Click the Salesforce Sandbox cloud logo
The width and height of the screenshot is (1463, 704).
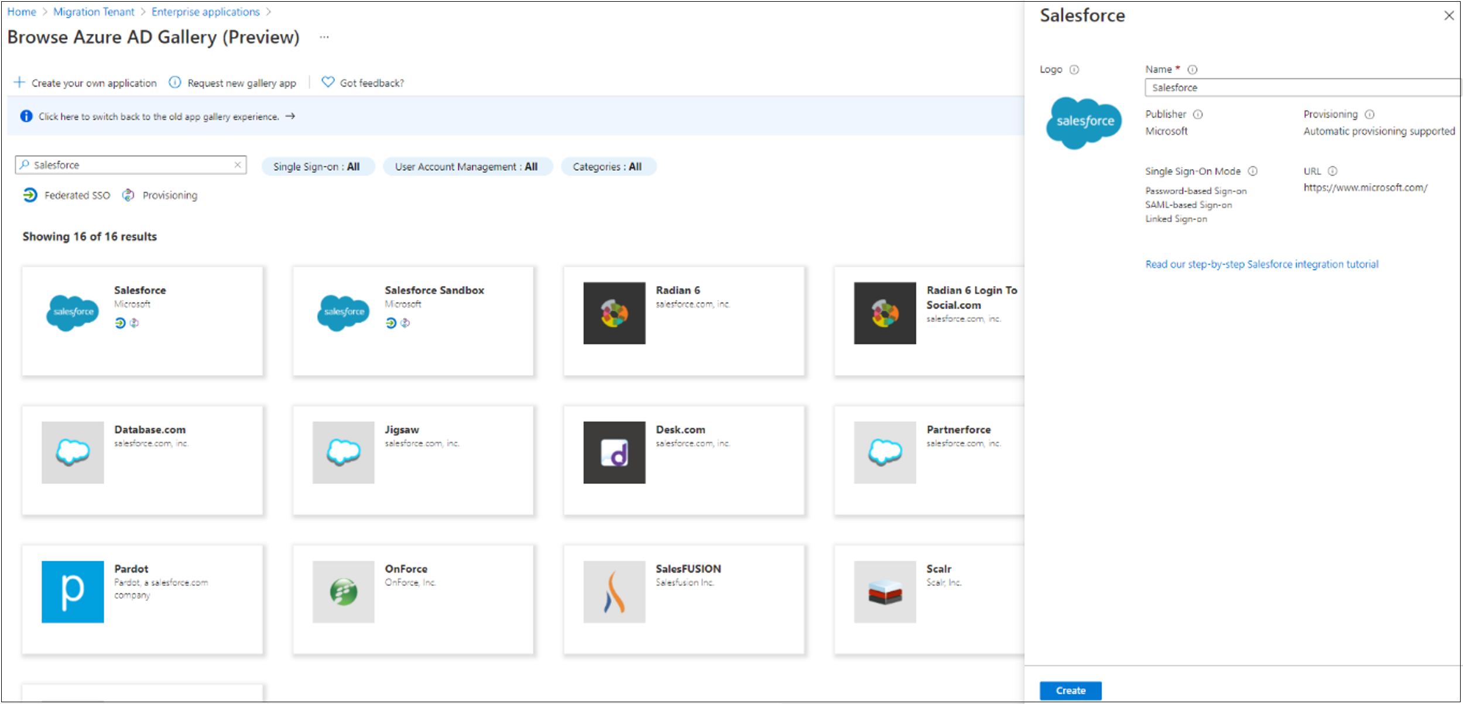click(x=344, y=313)
